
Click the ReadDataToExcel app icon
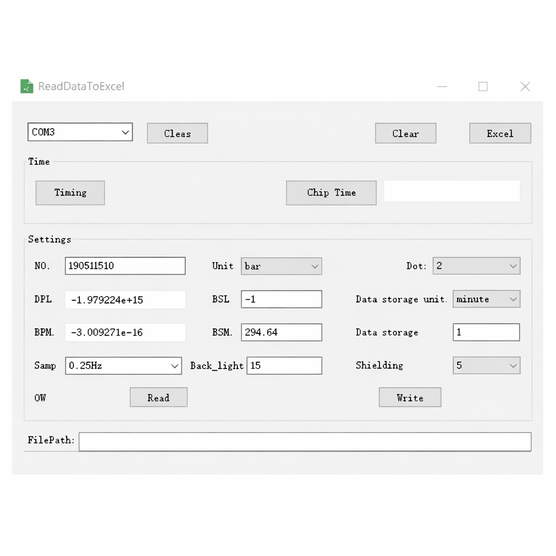click(x=27, y=86)
